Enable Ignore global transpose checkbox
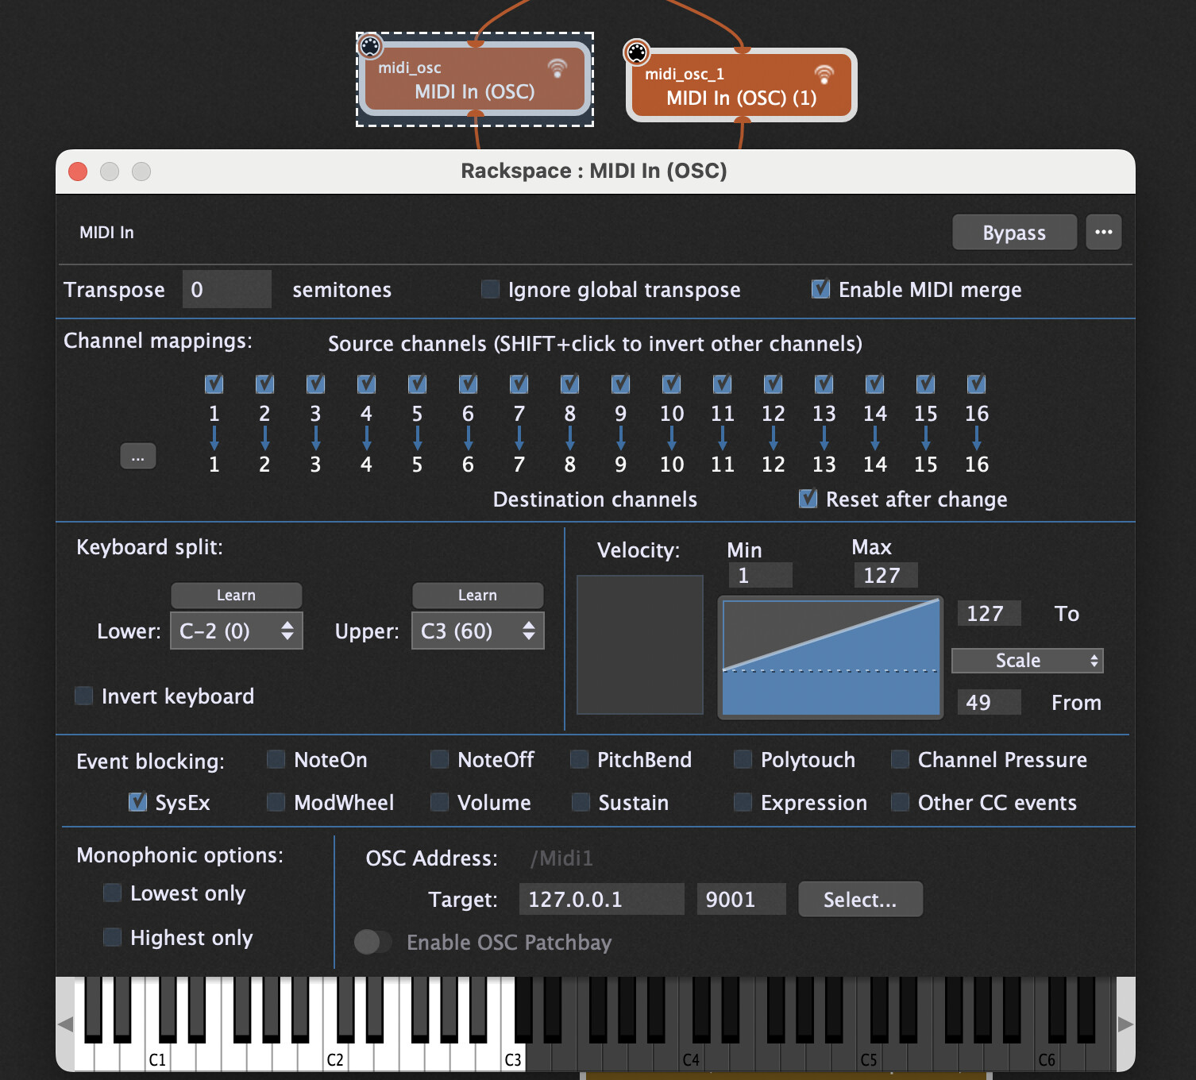The image size is (1196, 1080). pyautogui.click(x=491, y=289)
